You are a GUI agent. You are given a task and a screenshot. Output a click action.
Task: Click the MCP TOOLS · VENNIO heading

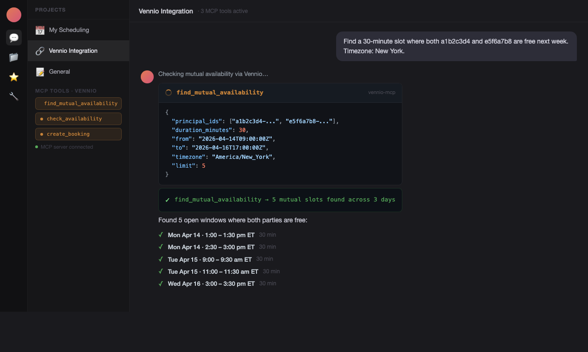(66, 91)
